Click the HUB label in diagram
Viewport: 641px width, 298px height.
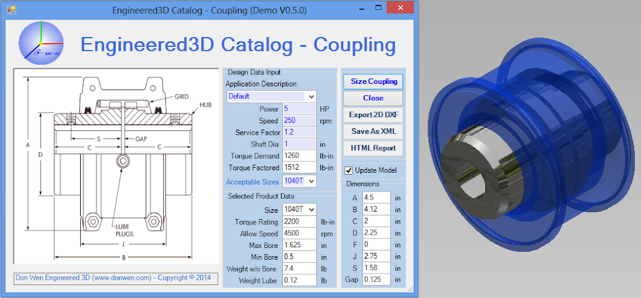(206, 105)
